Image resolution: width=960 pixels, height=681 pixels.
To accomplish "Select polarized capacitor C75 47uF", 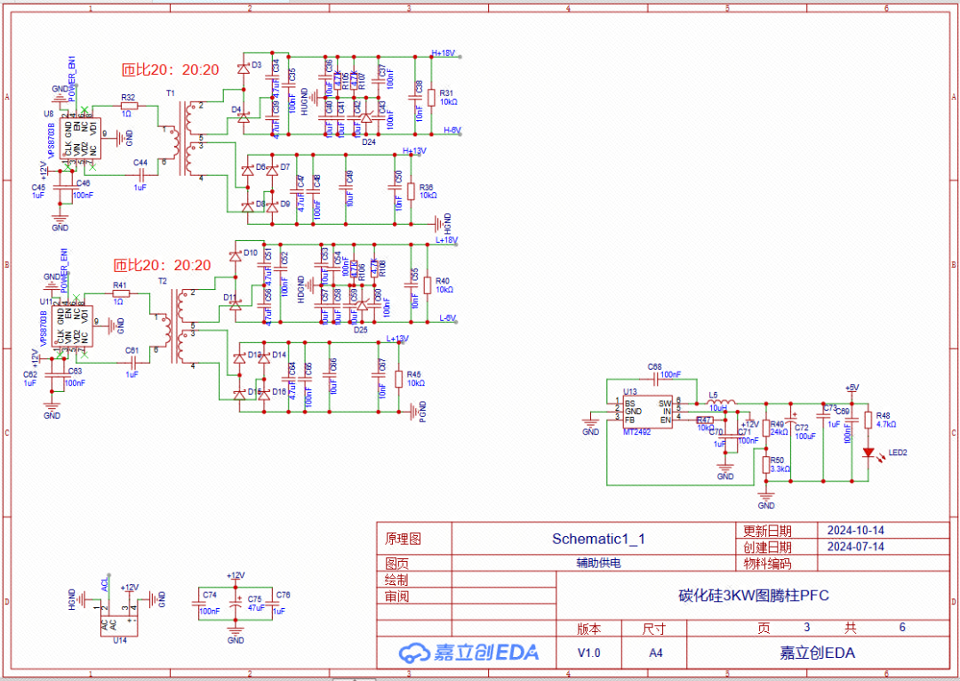I will pos(236,605).
